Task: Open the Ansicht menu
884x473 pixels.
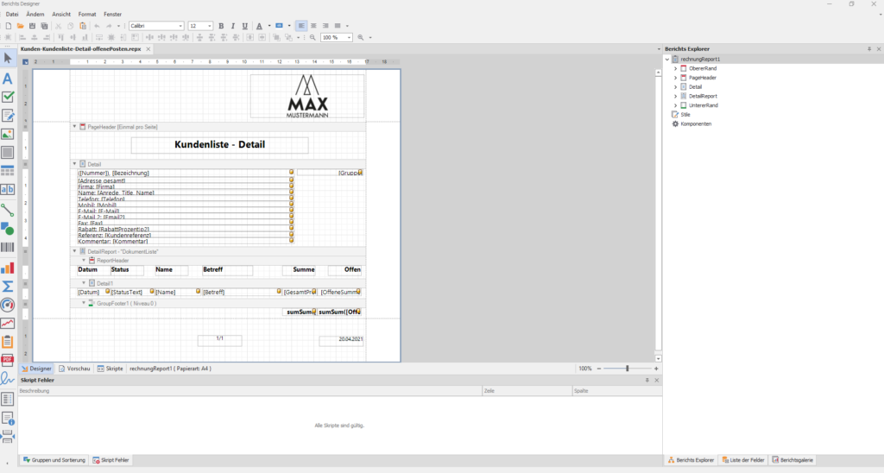Action: 61,15
